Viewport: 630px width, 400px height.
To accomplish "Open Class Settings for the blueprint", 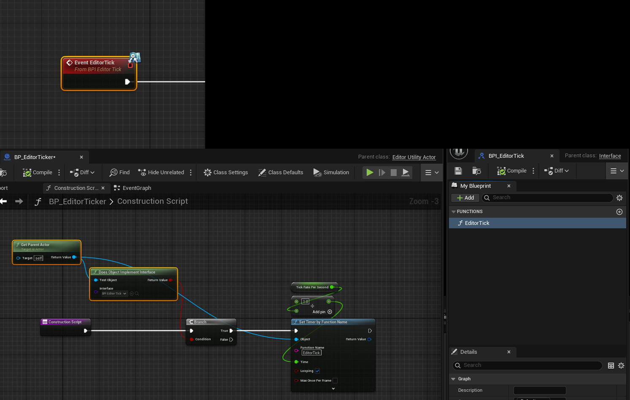I will click(226, 172).
